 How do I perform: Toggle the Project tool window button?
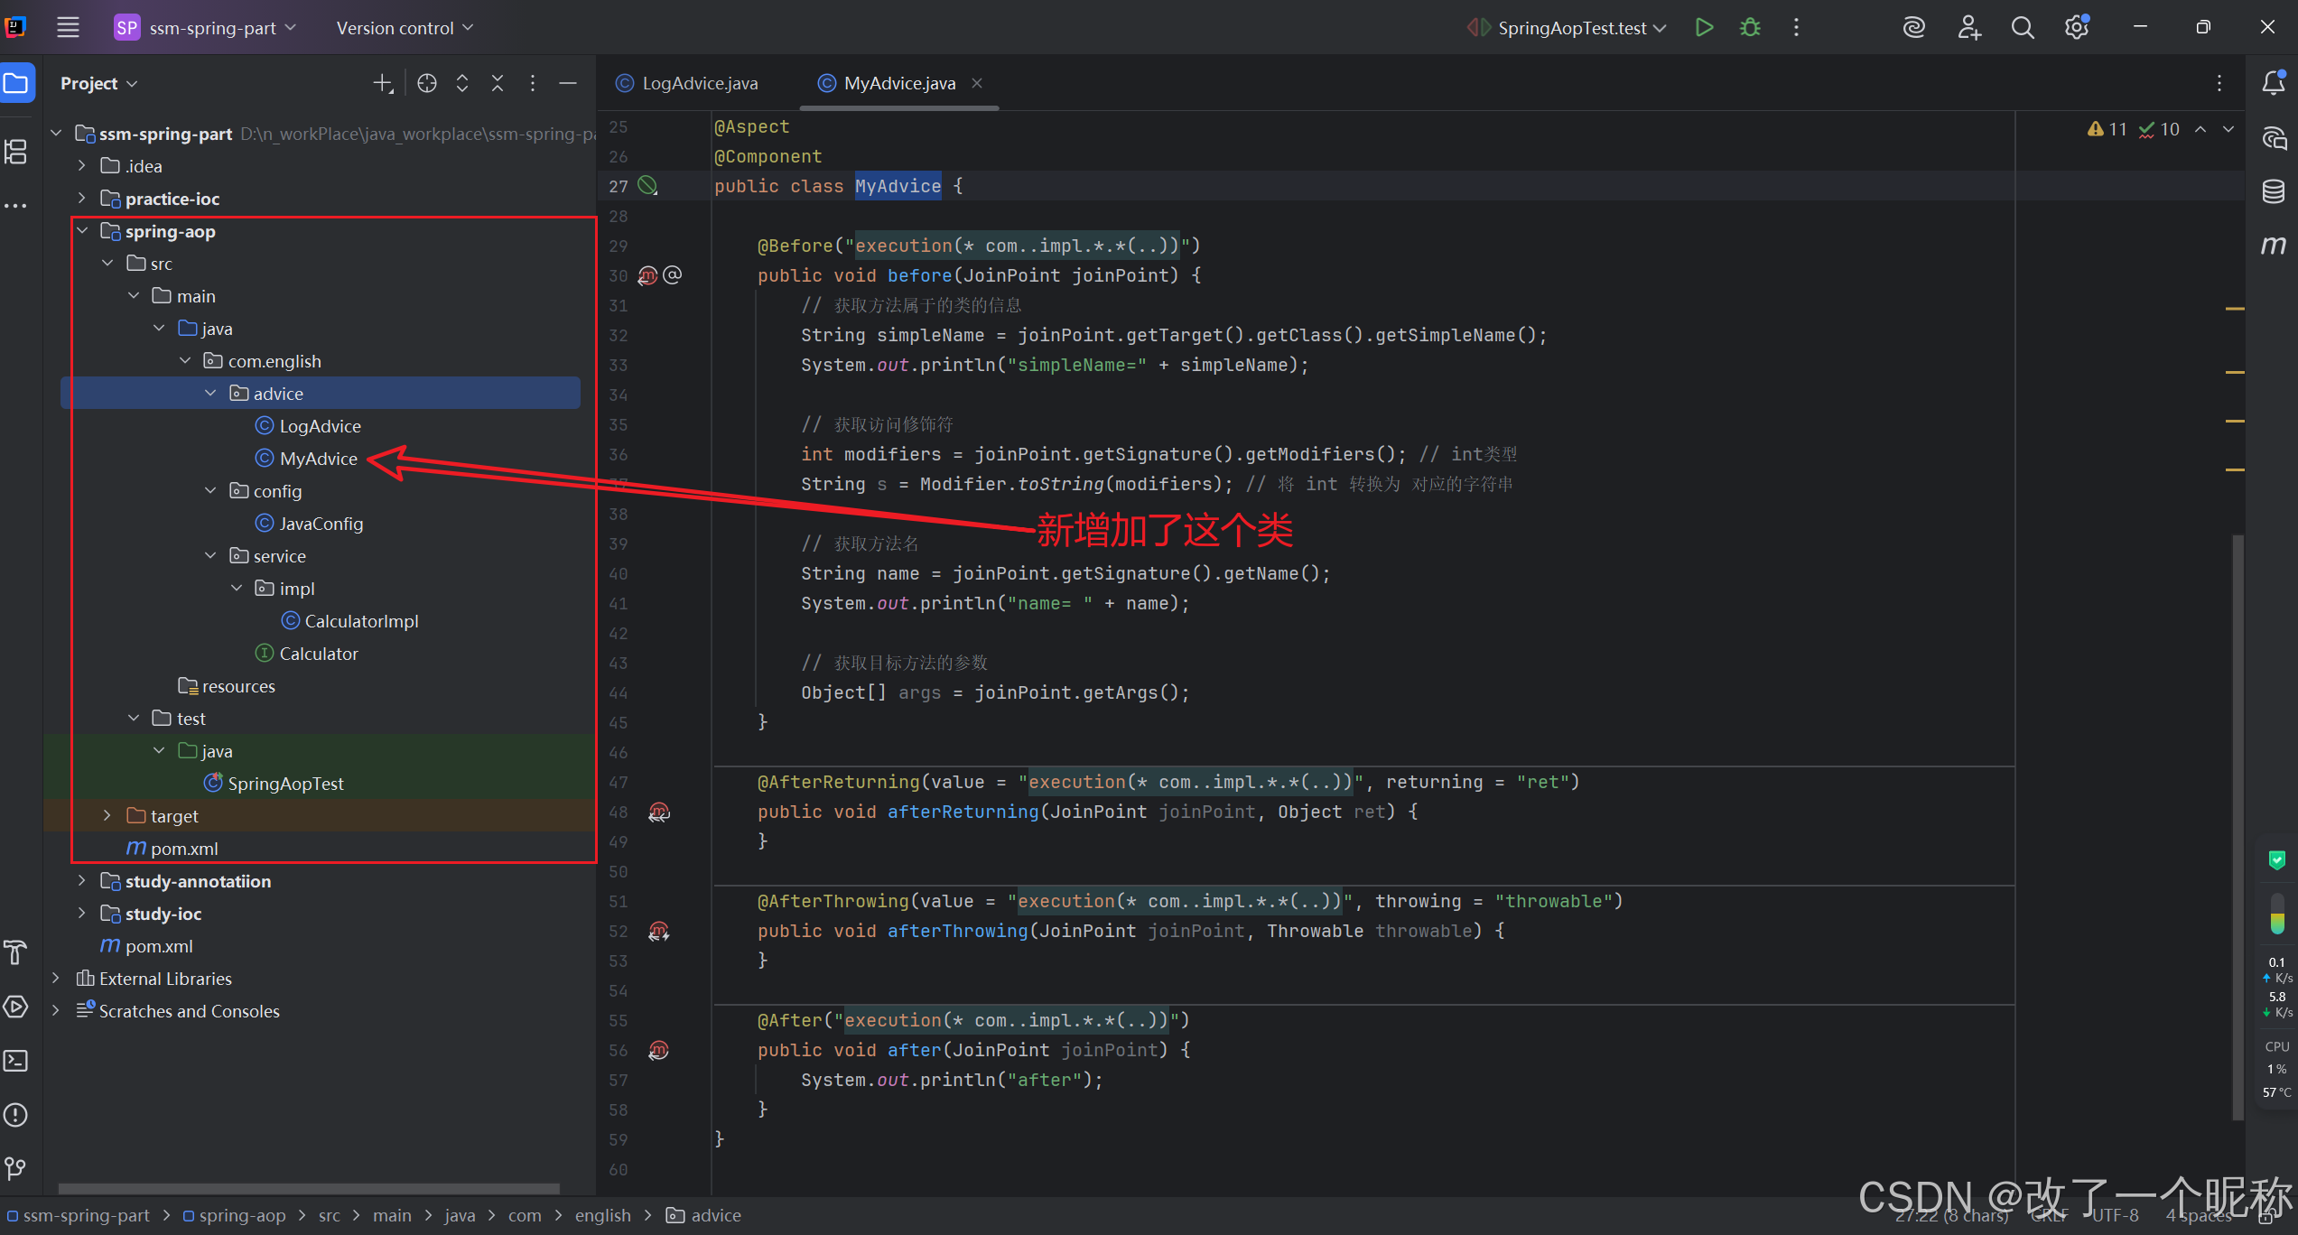coord(17,83)
